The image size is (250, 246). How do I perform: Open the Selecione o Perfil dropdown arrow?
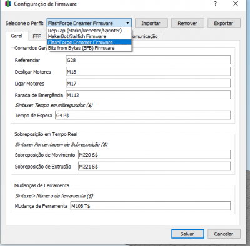[127, 23]
